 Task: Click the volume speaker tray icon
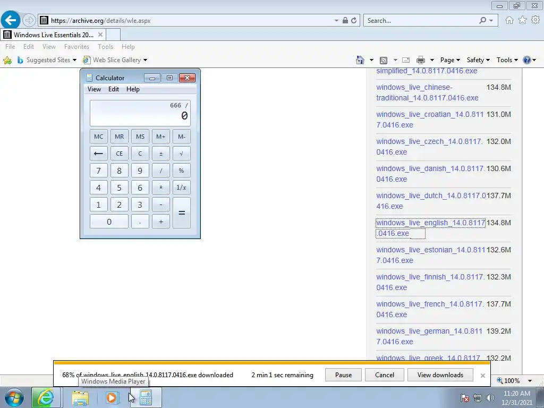pos(490,398)
